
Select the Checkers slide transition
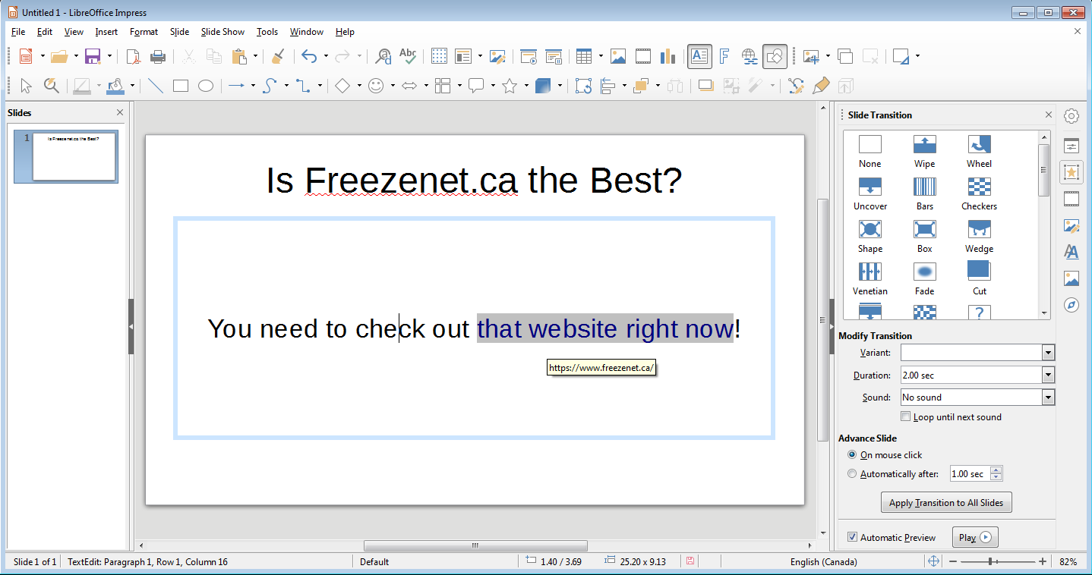[x=979, y=194]
